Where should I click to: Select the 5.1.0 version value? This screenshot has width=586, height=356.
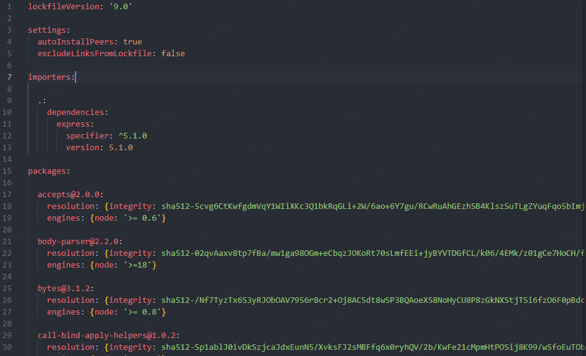pos(121,148)
